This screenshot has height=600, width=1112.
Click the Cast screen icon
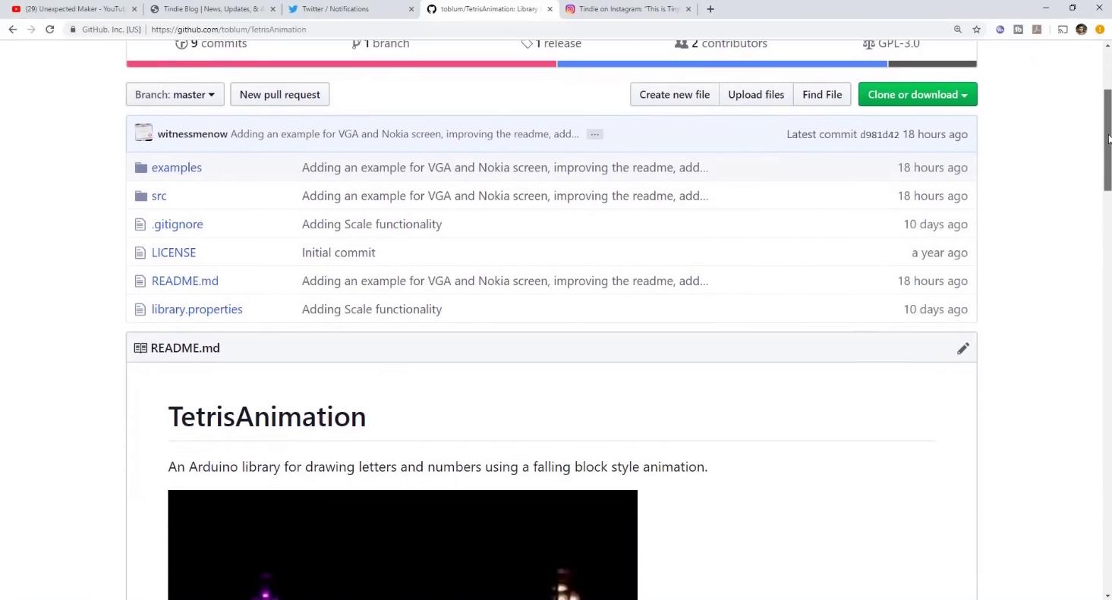tap(1063, 30)
